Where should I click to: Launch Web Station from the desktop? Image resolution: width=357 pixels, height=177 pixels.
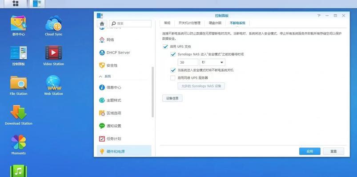(x=53, y=85)
